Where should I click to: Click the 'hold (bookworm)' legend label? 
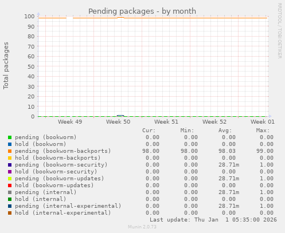click(41, 144)
